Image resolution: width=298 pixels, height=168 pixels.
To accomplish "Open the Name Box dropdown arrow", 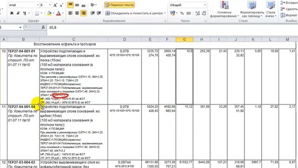I will tap(20, 28).
